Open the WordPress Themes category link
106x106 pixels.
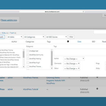point(31,78)
